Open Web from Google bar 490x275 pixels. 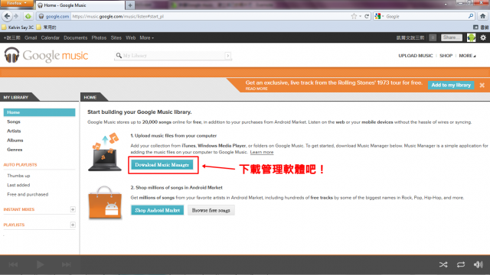tap(131, 37)
